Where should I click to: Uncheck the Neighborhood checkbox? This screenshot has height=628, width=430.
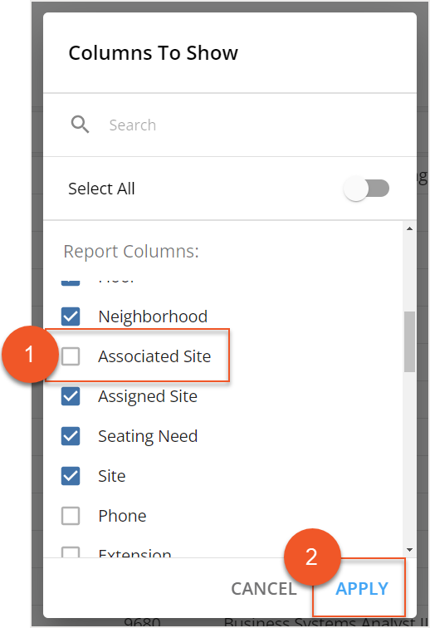(x=71, y=316)
